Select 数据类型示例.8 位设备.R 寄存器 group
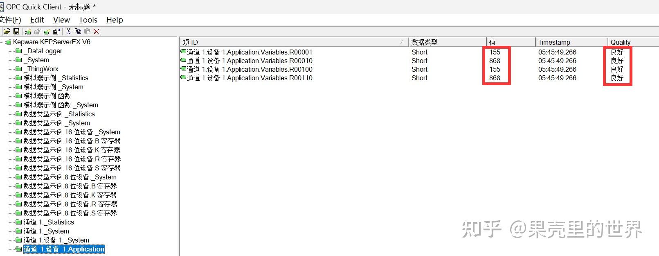The height and width of the screenshot is (256, 659). (x=70, y=204)
